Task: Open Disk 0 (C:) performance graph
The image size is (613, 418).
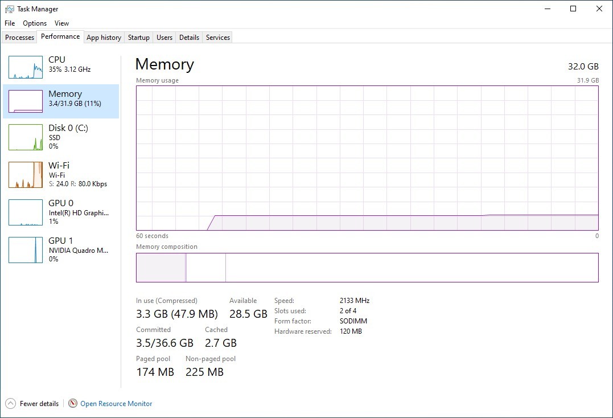Action: pyautogui.click(x=26, y=137)
